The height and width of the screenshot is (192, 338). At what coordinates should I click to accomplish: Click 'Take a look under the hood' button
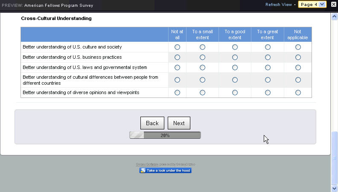tap(165, 170)
